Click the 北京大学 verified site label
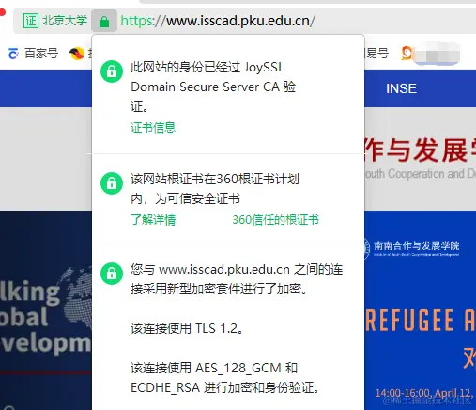The image size is (476, 410). point(65,21)
